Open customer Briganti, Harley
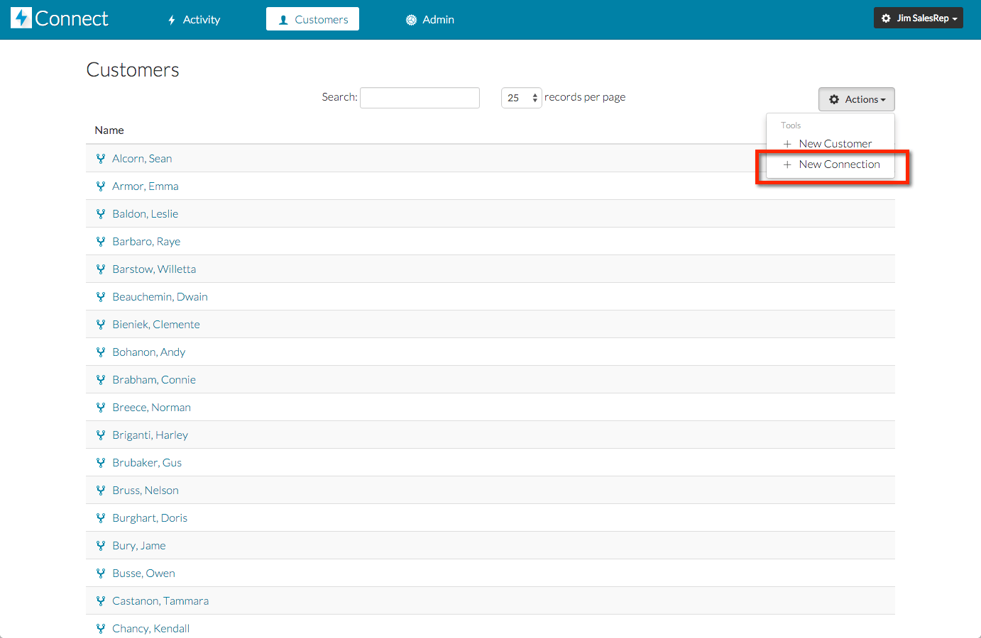Viewport: 981px width, 638px height. [150, 435]
